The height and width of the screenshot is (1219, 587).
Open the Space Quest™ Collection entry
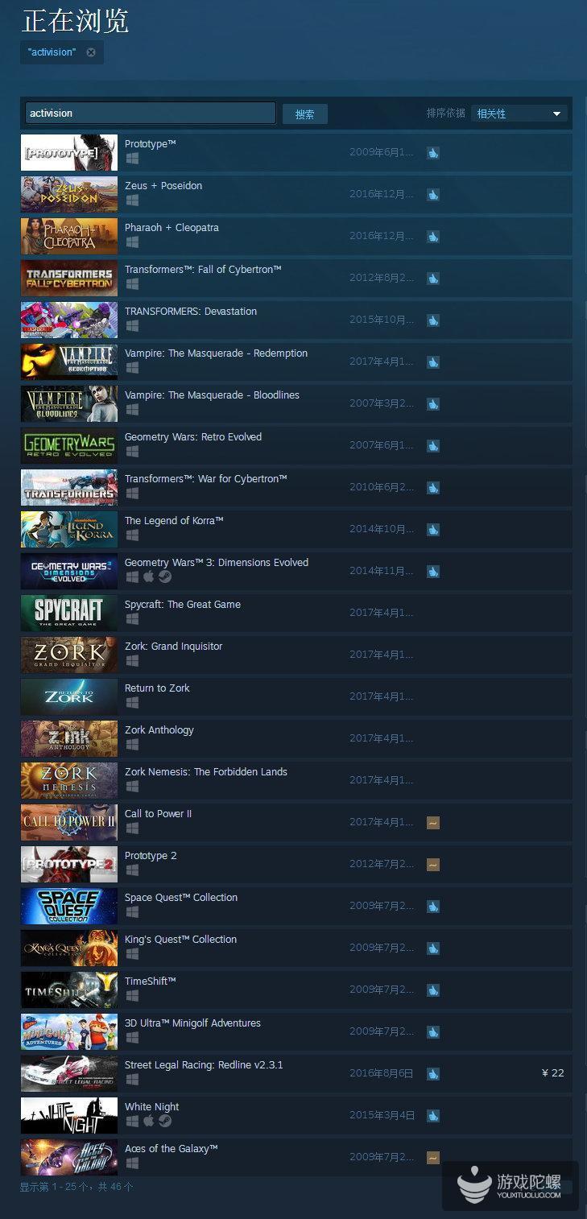(x=296, y=906)
